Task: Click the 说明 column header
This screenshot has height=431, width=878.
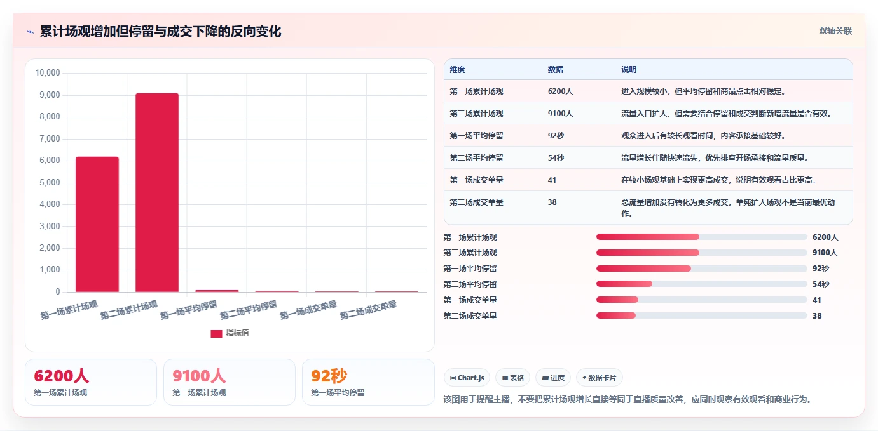Action: point(629,70)
